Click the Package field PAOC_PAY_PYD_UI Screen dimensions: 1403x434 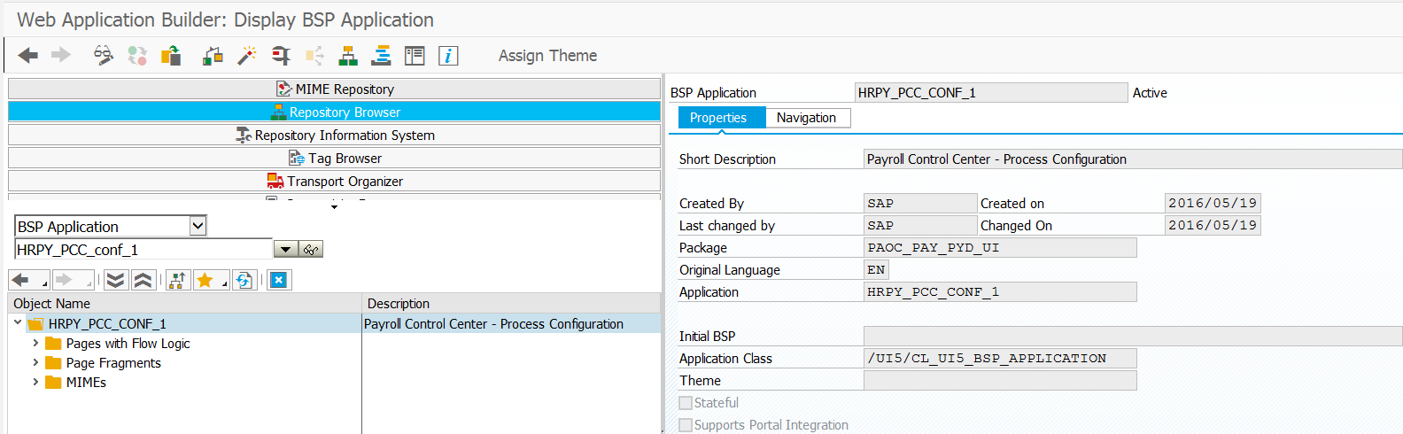(x=1000, y=248)
